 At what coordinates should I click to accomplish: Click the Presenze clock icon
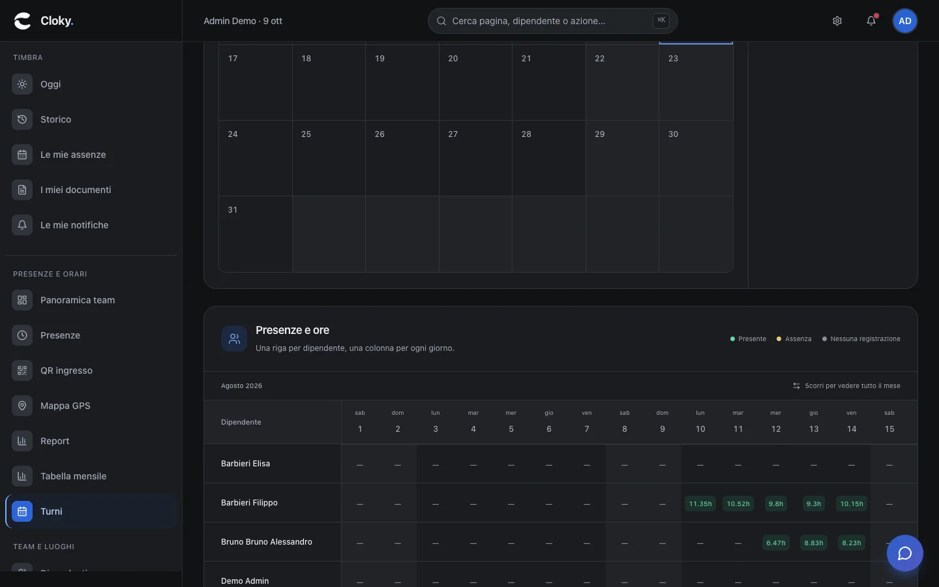click(22, 335)
